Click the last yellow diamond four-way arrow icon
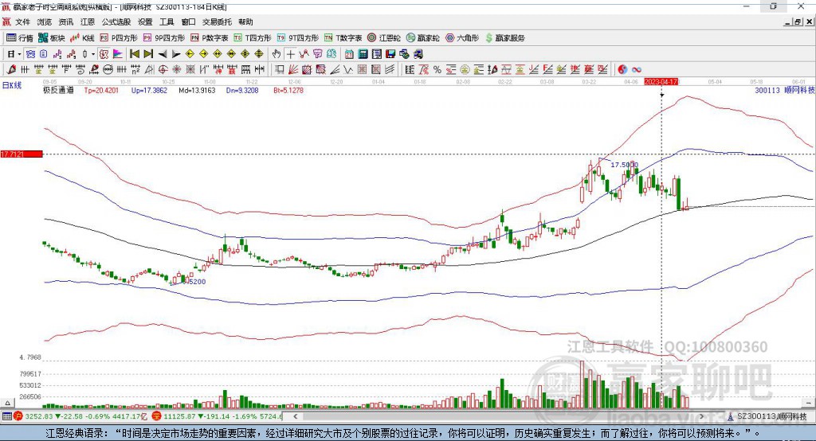The width and height of the screenshot is (816, 441). point(259,54)
